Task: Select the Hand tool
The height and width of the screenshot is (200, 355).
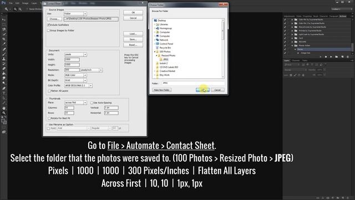Action: pyautogui.click(x=4, y=108)
